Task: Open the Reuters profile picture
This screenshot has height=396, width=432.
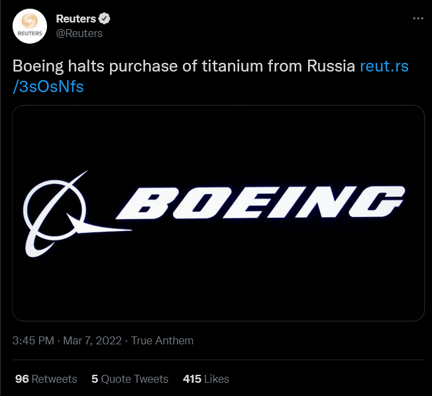Action: click(x=30, y=26)
